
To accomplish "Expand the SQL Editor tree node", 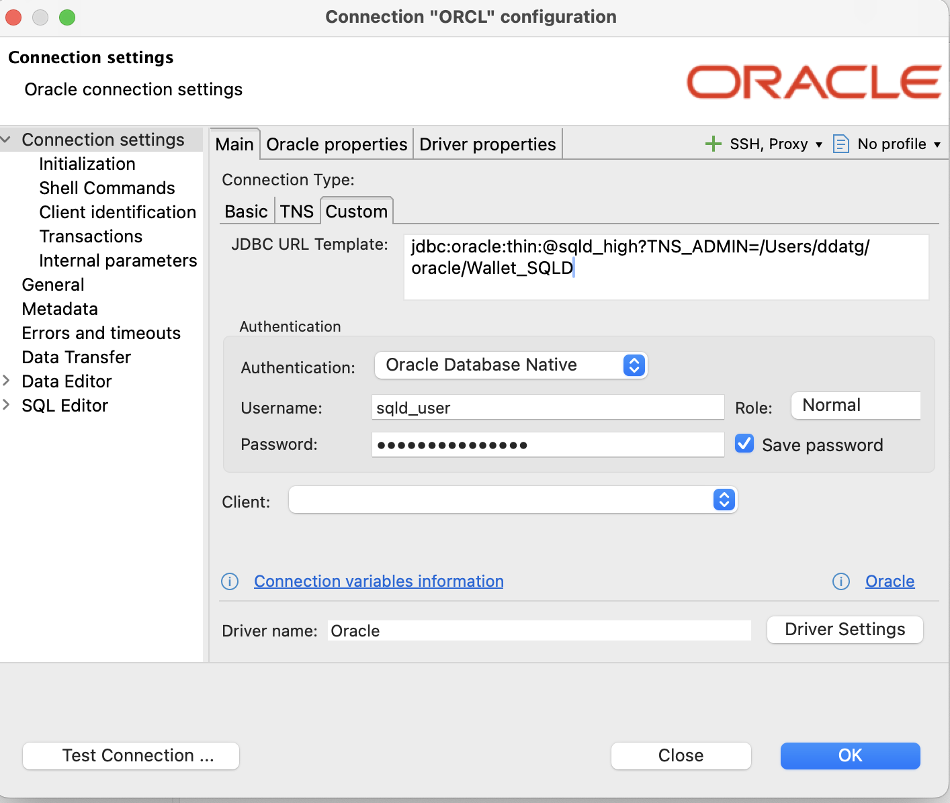I will click(6, 405).
